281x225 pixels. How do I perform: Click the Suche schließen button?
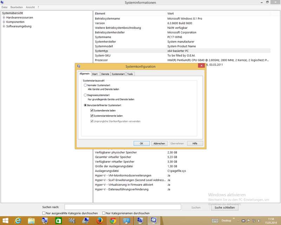coord(224,207)
